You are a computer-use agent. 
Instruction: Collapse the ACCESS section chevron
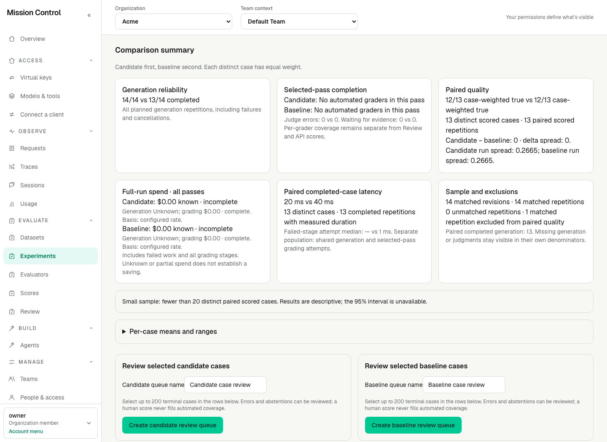point(91,61)
